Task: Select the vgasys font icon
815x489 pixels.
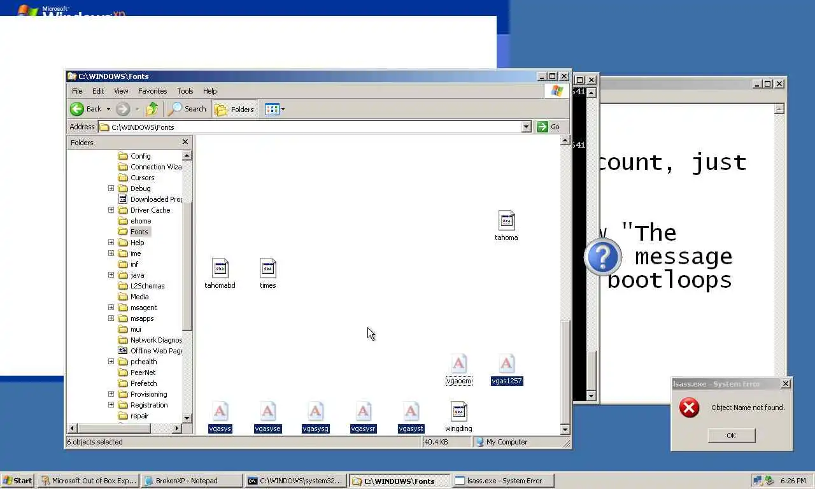Action: [220, 412]
